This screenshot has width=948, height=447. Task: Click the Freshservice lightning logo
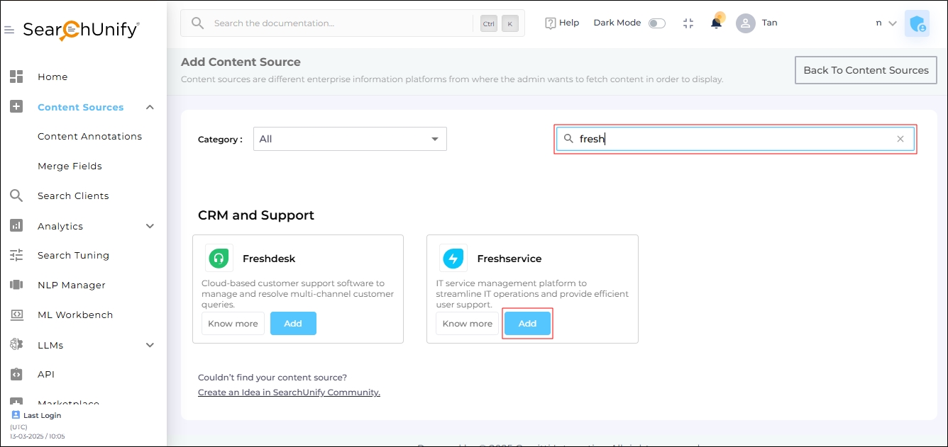point(453,259)
